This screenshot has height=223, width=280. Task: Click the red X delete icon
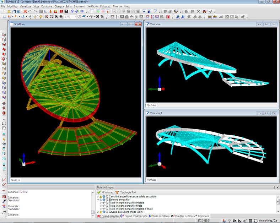coord(25,11)
